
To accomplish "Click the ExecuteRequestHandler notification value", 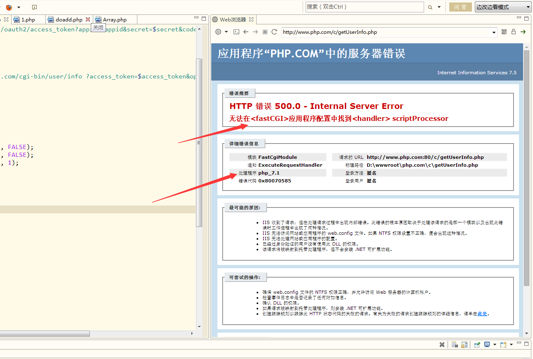I will click(x=290, y=165).
